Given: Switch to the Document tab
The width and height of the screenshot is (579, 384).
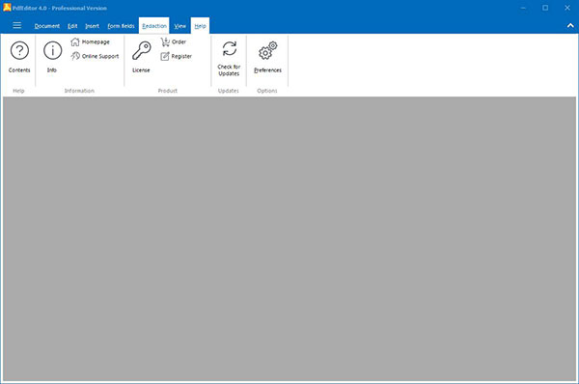Looking at the screenshot, I should tap(47, 26).
